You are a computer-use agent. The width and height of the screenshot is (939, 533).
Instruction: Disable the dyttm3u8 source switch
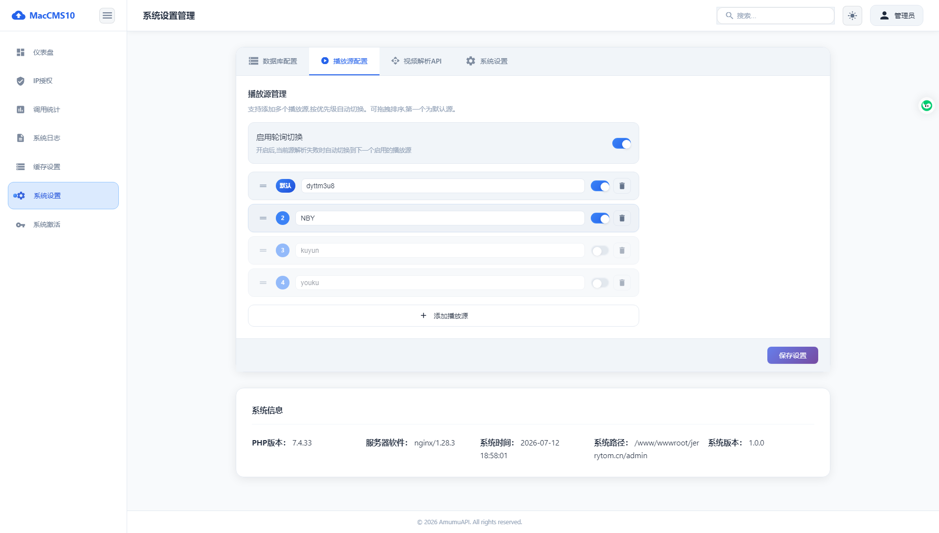click(x=600, y=186)
